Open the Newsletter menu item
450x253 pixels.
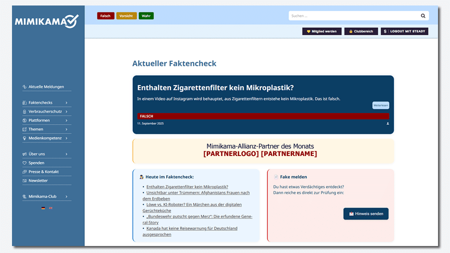coord(38,180)
